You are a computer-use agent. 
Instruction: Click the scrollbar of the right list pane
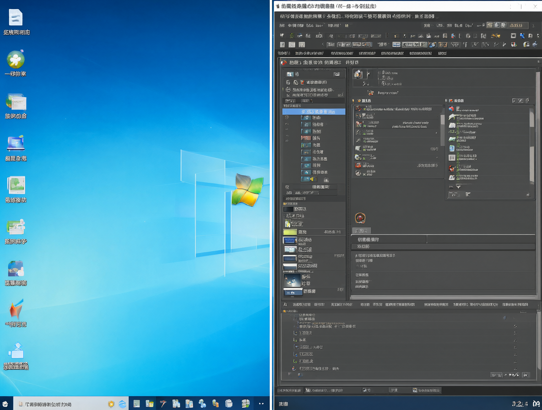coord(531,145)
